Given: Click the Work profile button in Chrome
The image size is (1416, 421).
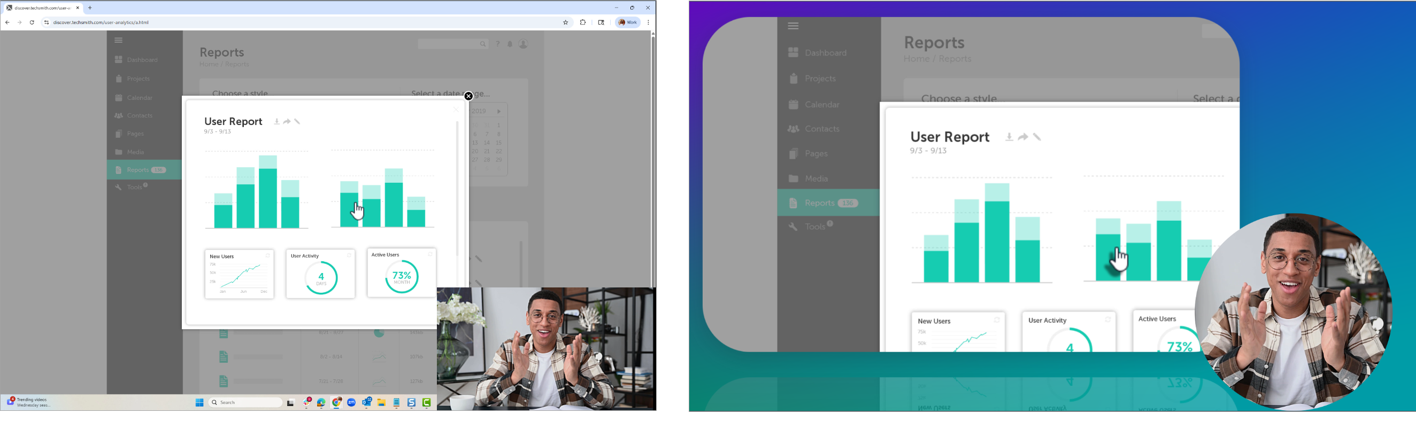Looking at the screenshot, I should click(x=628, y=22).
